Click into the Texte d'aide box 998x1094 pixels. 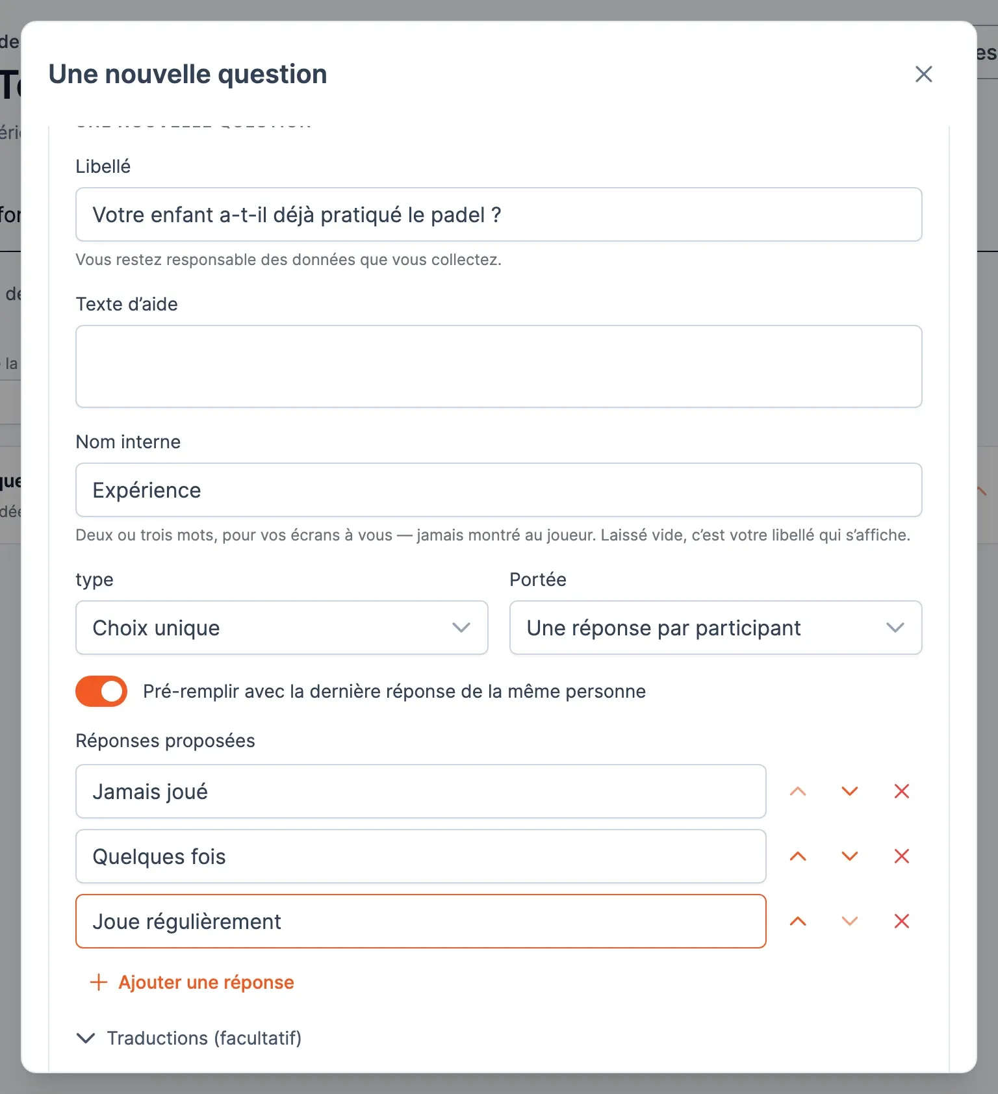[499, 366]
